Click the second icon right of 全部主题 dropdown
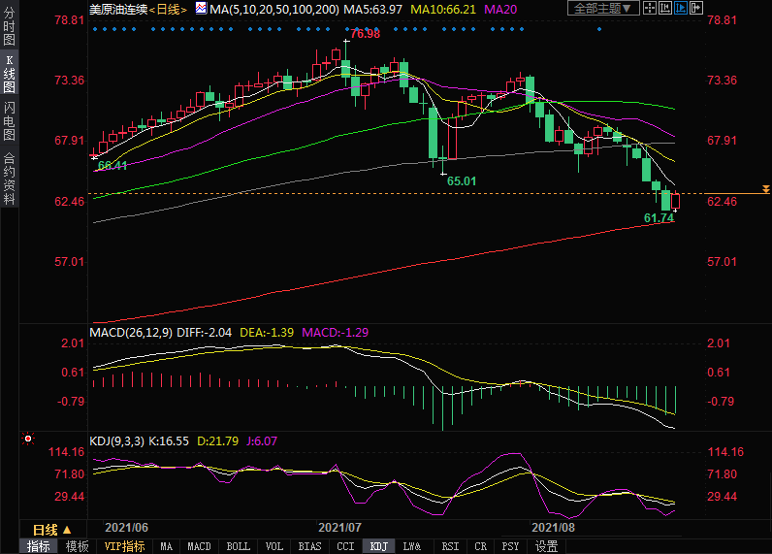The height and width of the screenshot is (554, 772). [x=667, y=9]
